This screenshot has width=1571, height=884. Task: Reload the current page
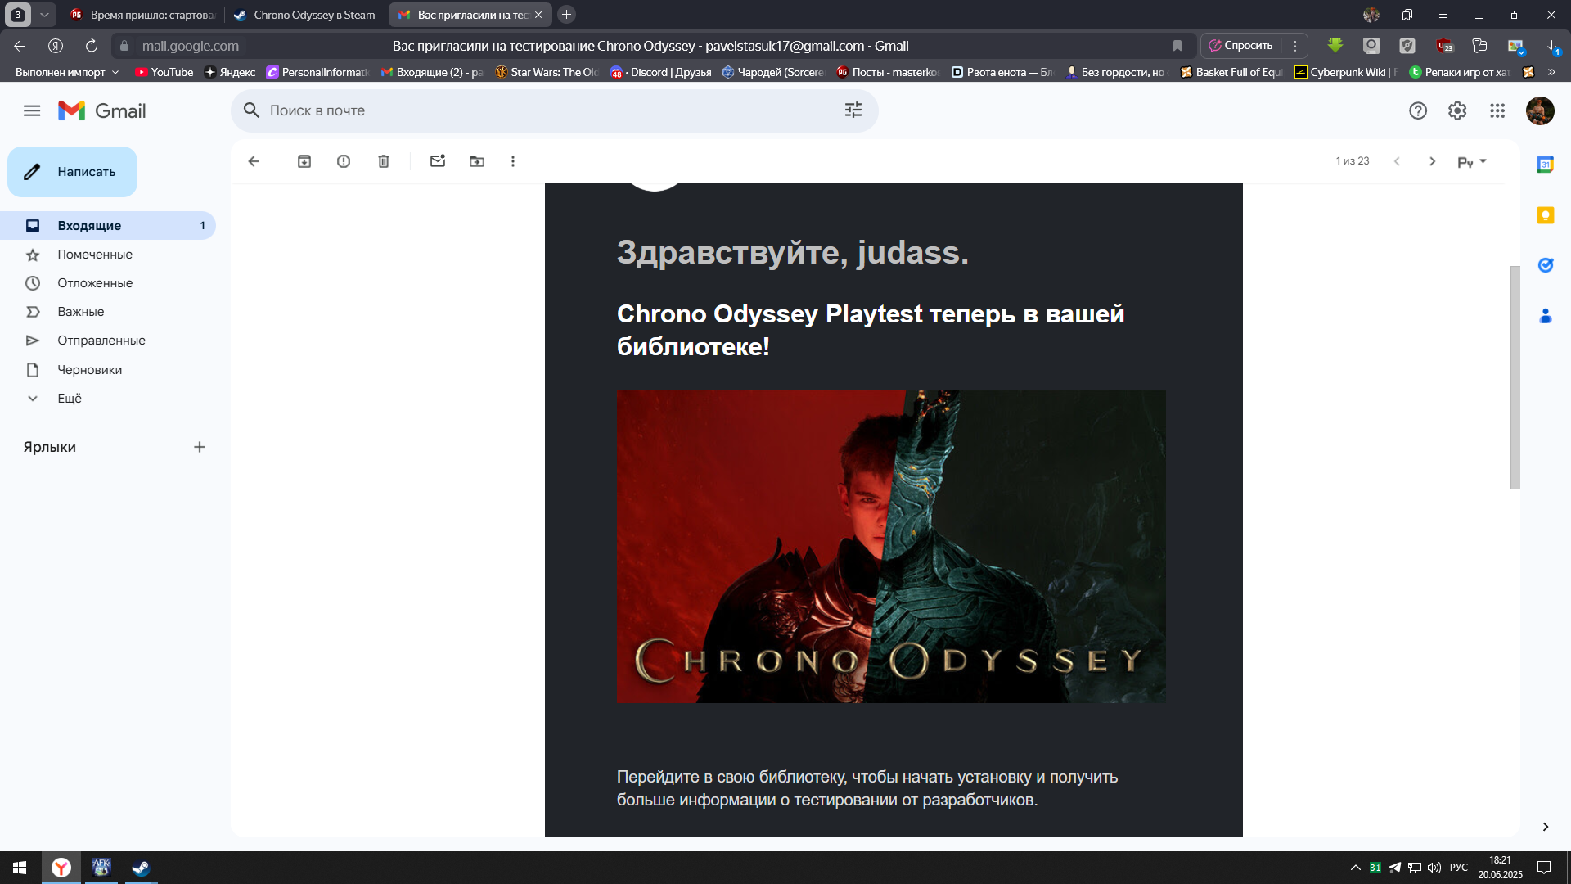[92, 46]
